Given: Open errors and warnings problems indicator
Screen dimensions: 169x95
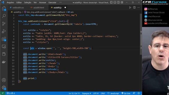Looking at the screenshot, I should [11, 93].
